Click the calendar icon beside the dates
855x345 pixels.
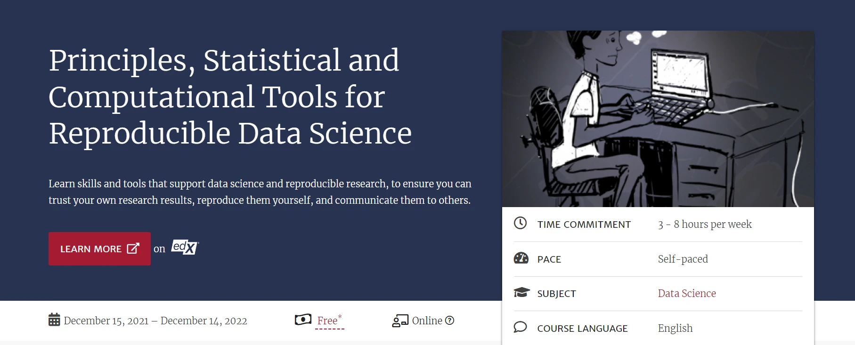point(54,320)
